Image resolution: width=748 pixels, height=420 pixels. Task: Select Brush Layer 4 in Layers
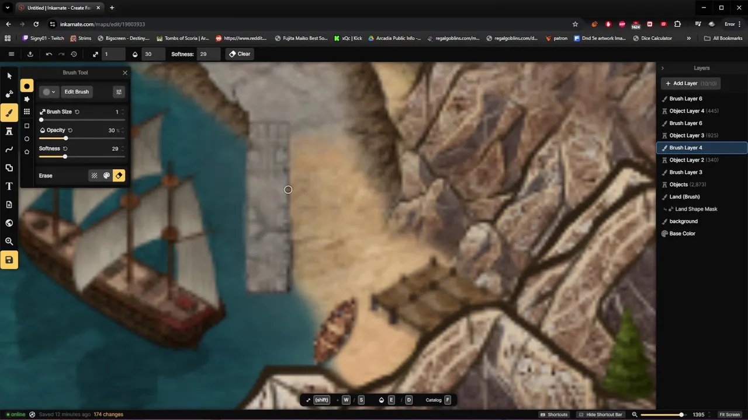(x=702, y=148)
